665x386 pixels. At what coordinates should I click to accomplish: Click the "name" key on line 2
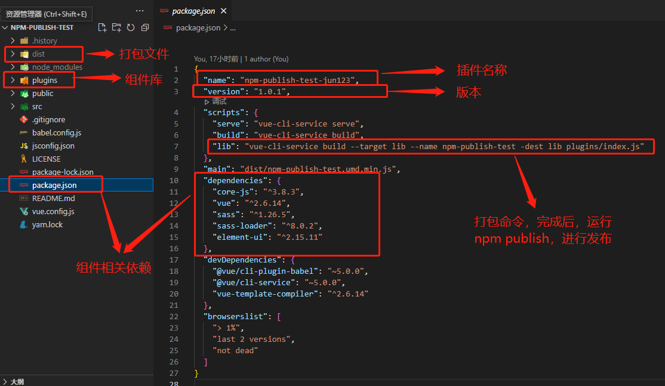point(217,80)
